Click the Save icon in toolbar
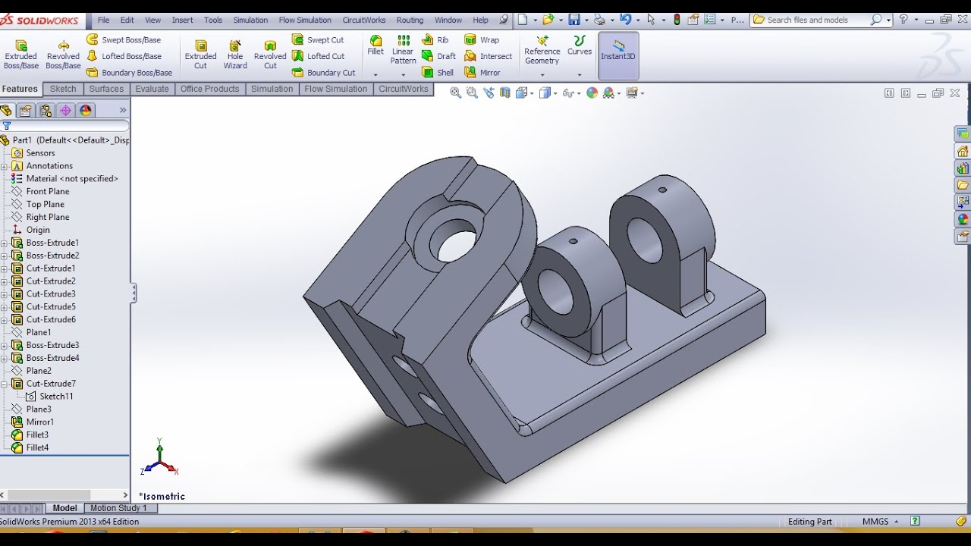 click(574, 20)
